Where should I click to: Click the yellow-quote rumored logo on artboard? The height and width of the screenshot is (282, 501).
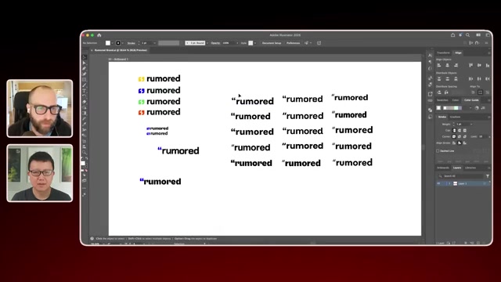pyautogui.click(x=159, y=78)
